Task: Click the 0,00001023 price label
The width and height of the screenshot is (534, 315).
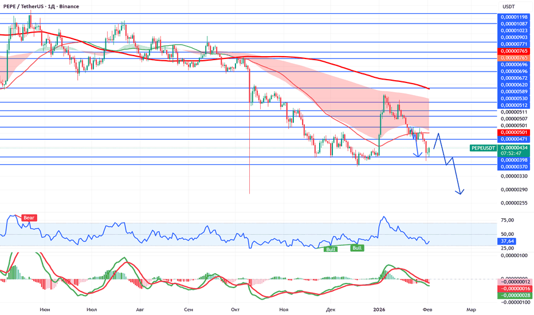Action: (513, 31)
